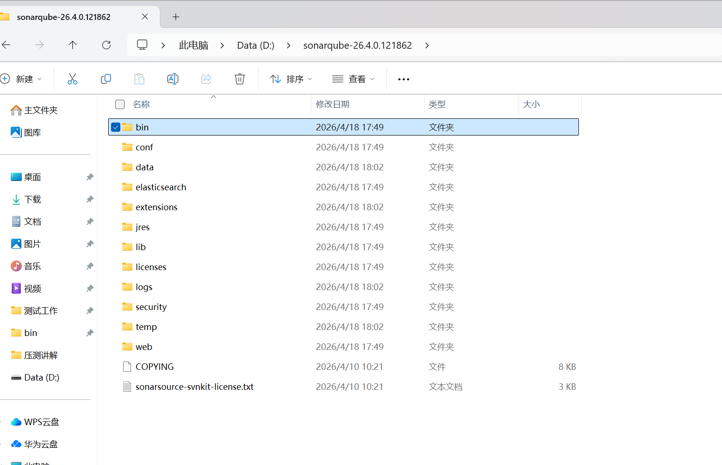Screen dimensions: 722x465
Task: Select the jres folder
Action: (343, 227)
